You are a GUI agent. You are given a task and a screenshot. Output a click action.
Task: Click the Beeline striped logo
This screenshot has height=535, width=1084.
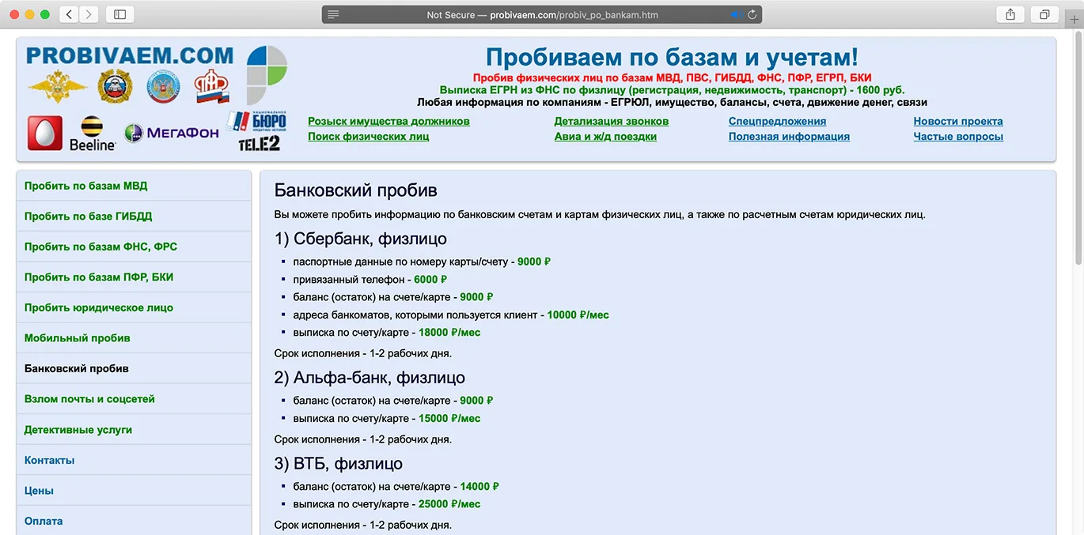(93, 134)
